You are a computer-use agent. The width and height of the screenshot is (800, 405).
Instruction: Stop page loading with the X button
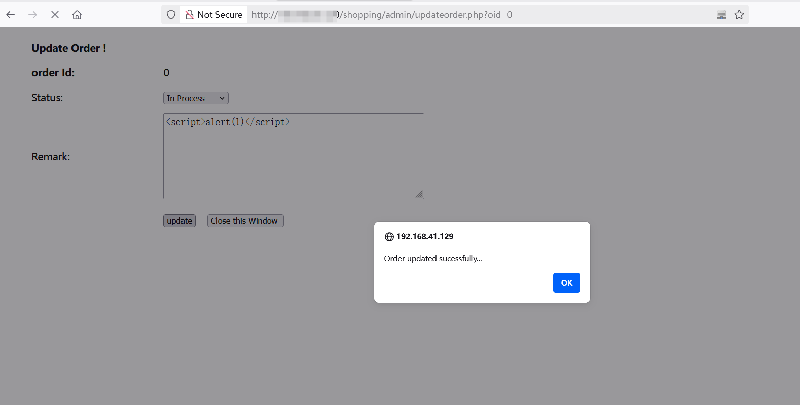(x=55, y=15)
